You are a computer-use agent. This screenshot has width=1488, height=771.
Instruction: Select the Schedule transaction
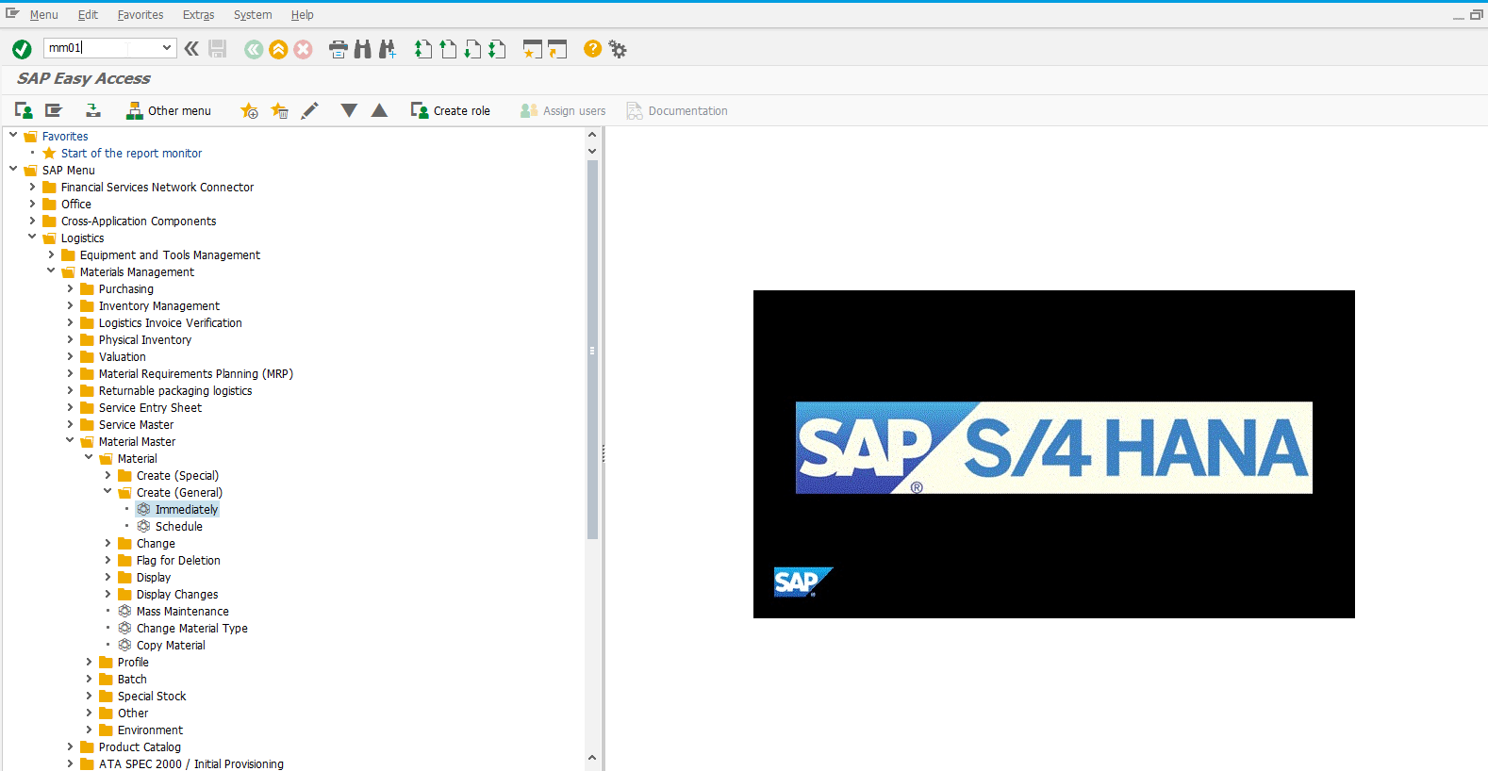(x=178, y=526)
